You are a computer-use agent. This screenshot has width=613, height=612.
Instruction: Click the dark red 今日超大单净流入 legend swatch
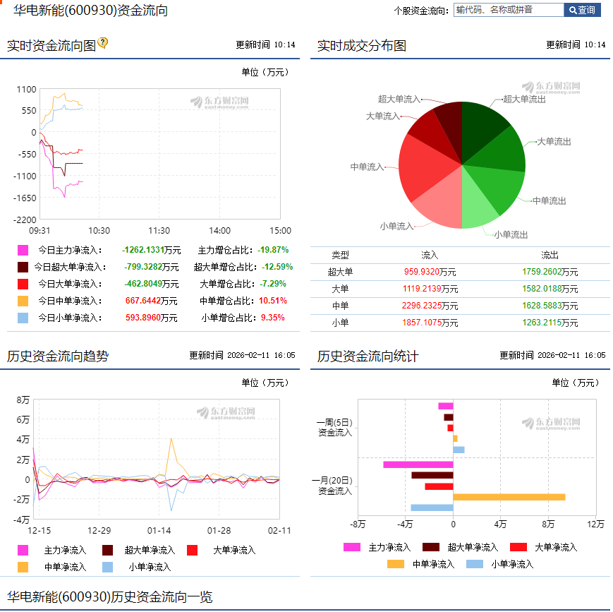click(x=23, y=267)
